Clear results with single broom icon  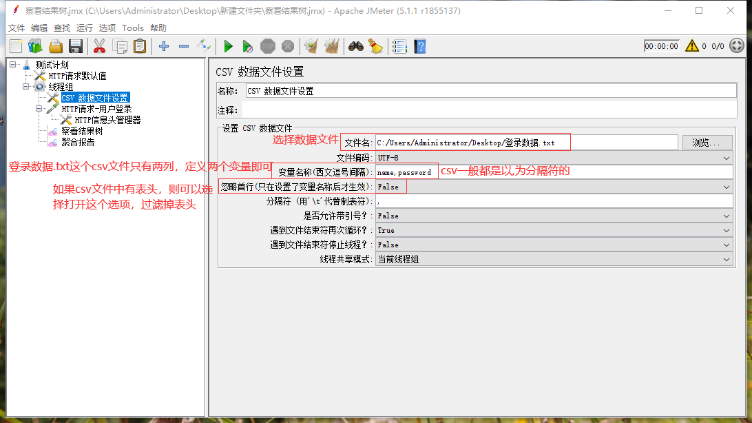coord(311,47)
